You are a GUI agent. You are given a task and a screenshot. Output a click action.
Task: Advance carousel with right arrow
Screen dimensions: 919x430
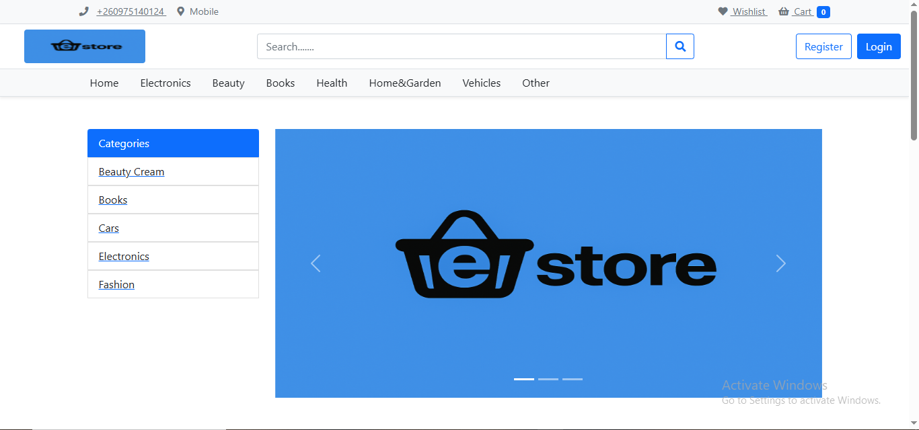tap(780, 263)
